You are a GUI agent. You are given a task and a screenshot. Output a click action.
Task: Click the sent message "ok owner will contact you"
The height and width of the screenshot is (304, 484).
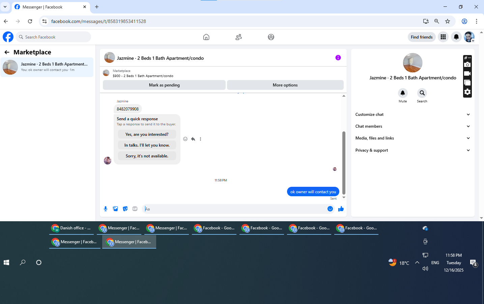[313, 192]
